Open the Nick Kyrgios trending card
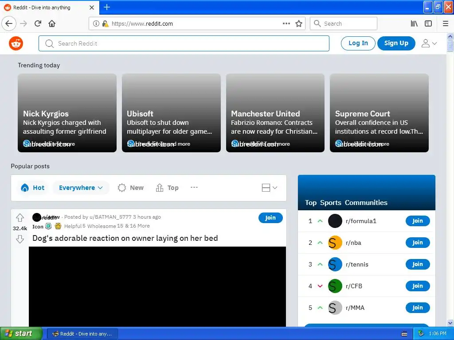Image resolution: width=454 pixels, height=340 pixels. coord(67,113)
